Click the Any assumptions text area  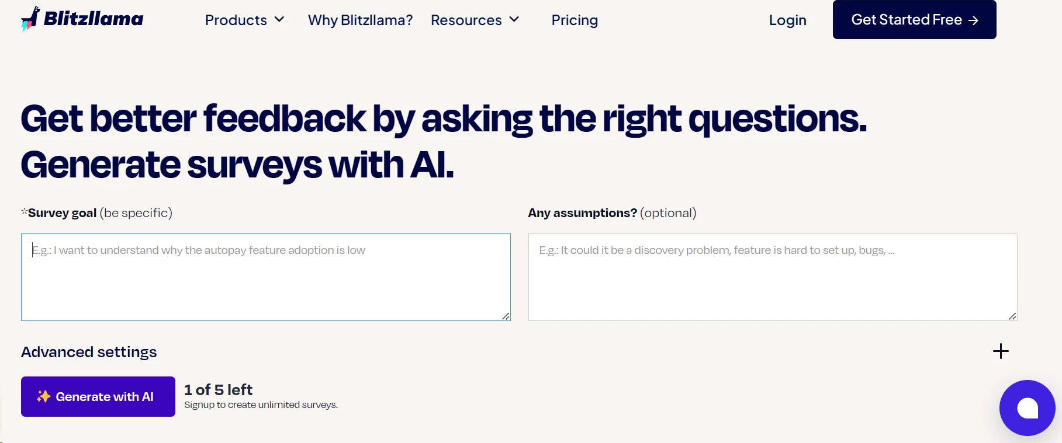pyautogui.click(x=773, y=277)
